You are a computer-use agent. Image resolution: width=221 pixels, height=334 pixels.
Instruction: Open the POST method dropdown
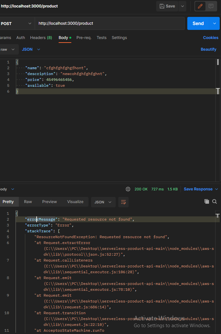point(16,23)
